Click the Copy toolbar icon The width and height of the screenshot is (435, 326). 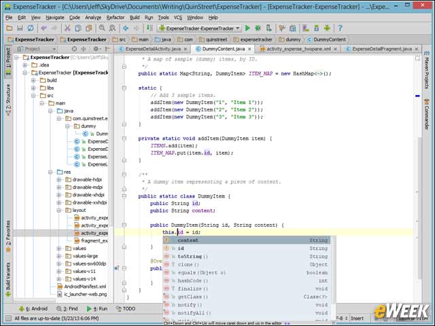click(x=78, y=28)
